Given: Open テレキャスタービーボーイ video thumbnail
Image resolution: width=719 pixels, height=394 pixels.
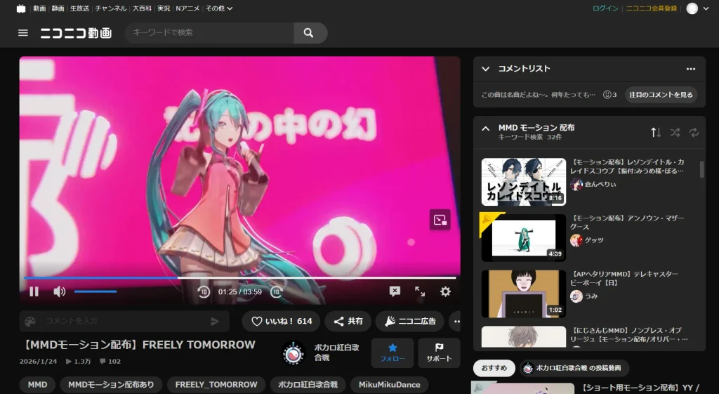Looking at the screenshot, I should tap(524, 294).
